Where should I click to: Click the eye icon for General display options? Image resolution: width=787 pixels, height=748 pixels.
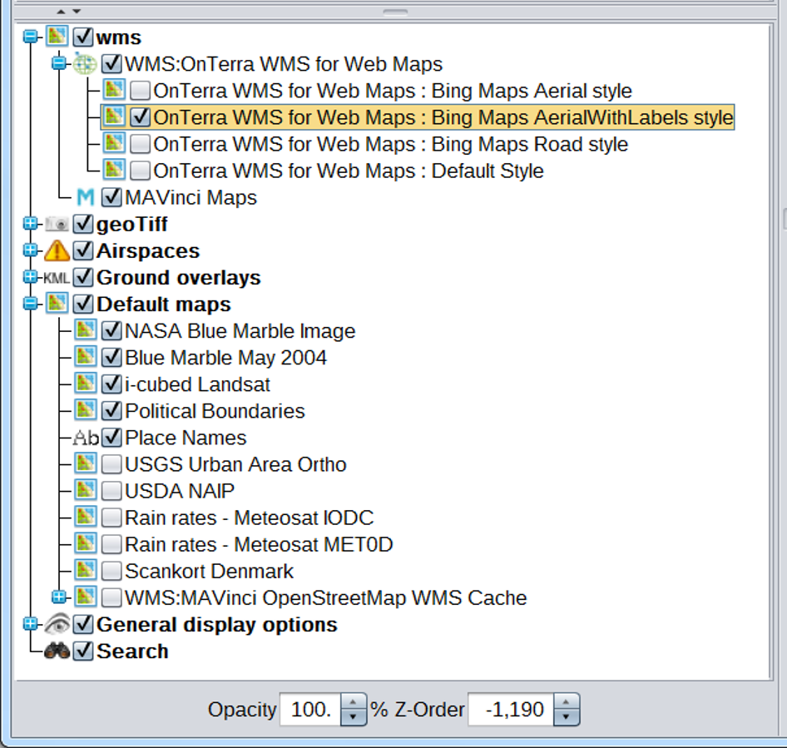(x=57, y=624)
